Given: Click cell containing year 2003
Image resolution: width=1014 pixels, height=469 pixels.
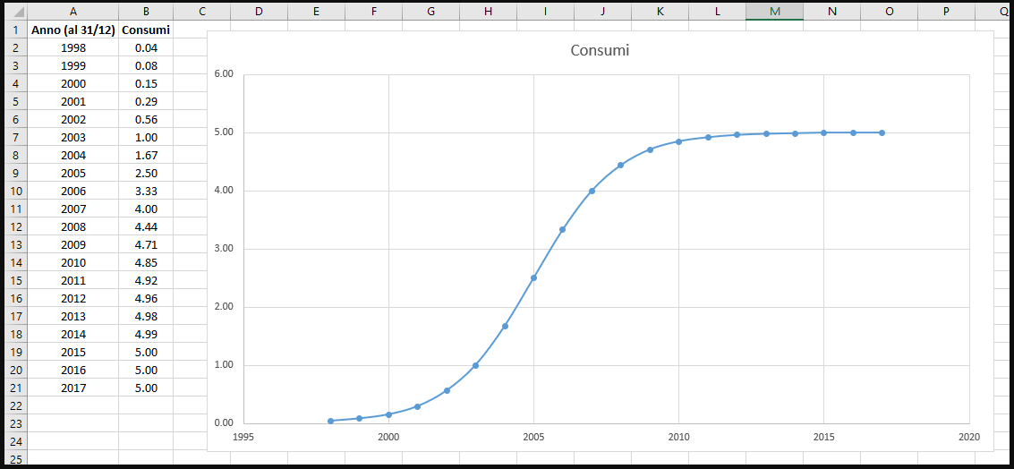Looking at the screenshot, I should 72,137.
